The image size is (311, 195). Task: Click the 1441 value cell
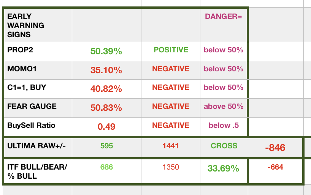[x=171, y=146]
